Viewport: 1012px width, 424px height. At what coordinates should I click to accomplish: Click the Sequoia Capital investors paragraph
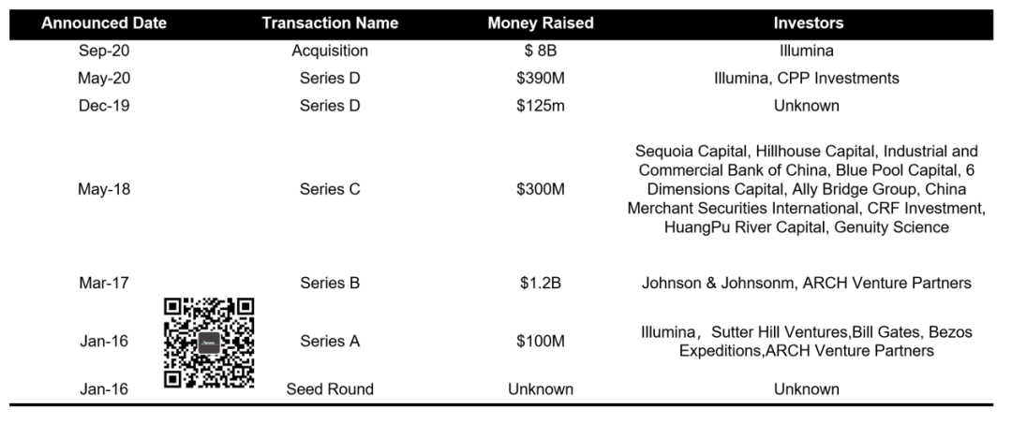(807, 189)
